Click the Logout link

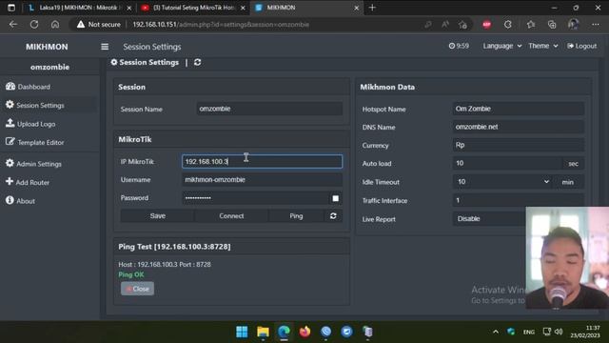(x=581, y=46)
